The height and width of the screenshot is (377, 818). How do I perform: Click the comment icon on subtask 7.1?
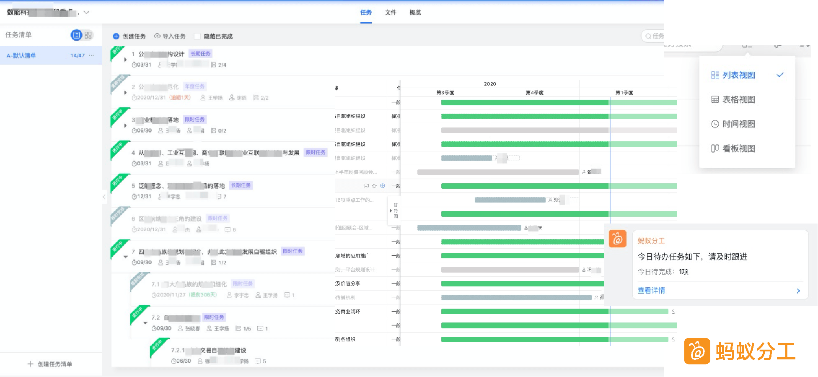tap(287, 295)
